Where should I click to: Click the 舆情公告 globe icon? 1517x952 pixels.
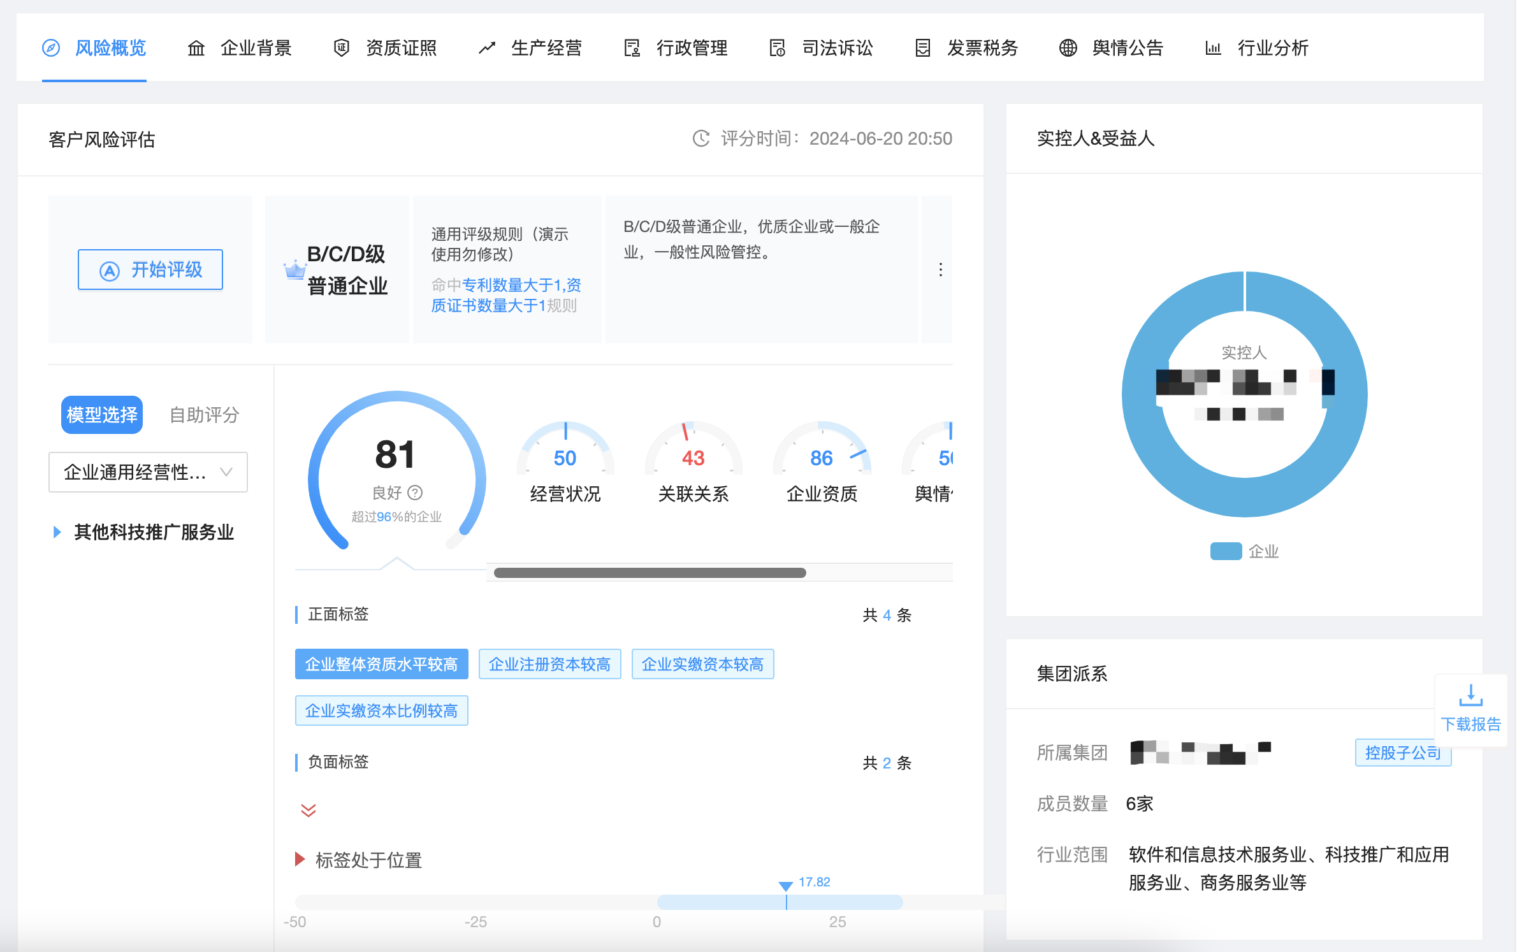1068,48
